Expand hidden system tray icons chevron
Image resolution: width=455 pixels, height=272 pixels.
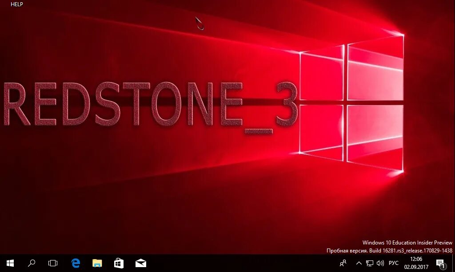[359, 263]
